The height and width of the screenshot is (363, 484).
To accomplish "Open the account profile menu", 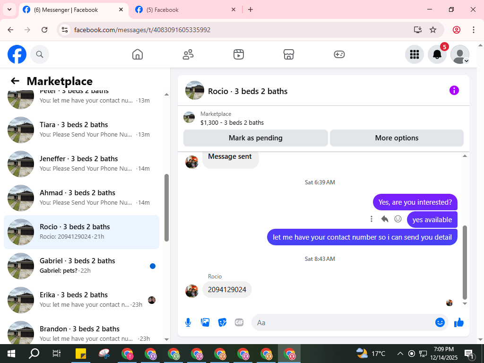I will click(460, 54).
